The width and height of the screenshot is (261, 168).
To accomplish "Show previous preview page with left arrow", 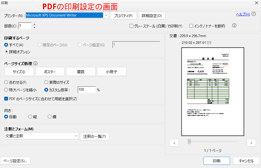I will coord(174,143).
